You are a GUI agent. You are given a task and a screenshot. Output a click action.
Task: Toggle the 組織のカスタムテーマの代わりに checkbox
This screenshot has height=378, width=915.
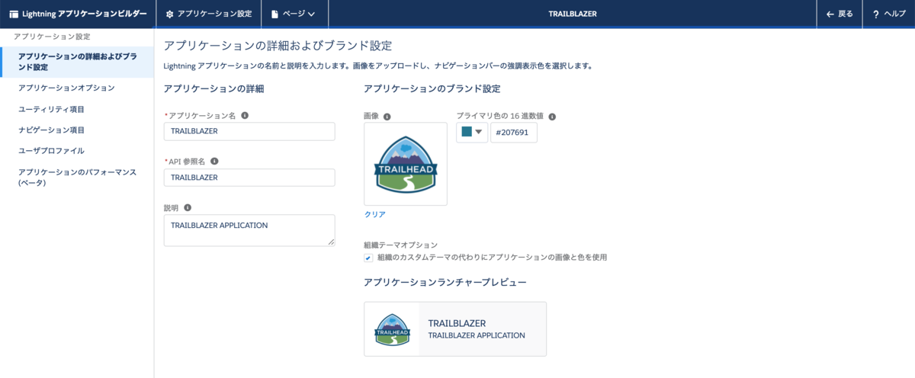369,258
